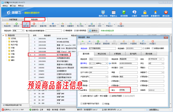Viewport: 173px width, 112px height.
Task: Click the 排序设置 toolbar button
Action: point(92,25)
